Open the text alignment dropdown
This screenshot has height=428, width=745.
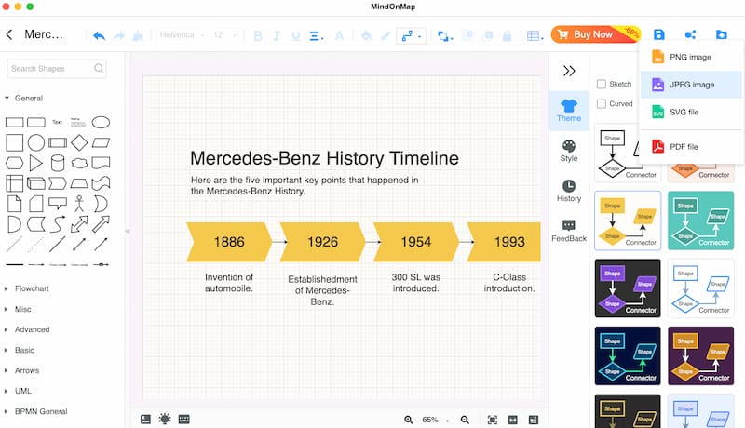click(317, 35)
